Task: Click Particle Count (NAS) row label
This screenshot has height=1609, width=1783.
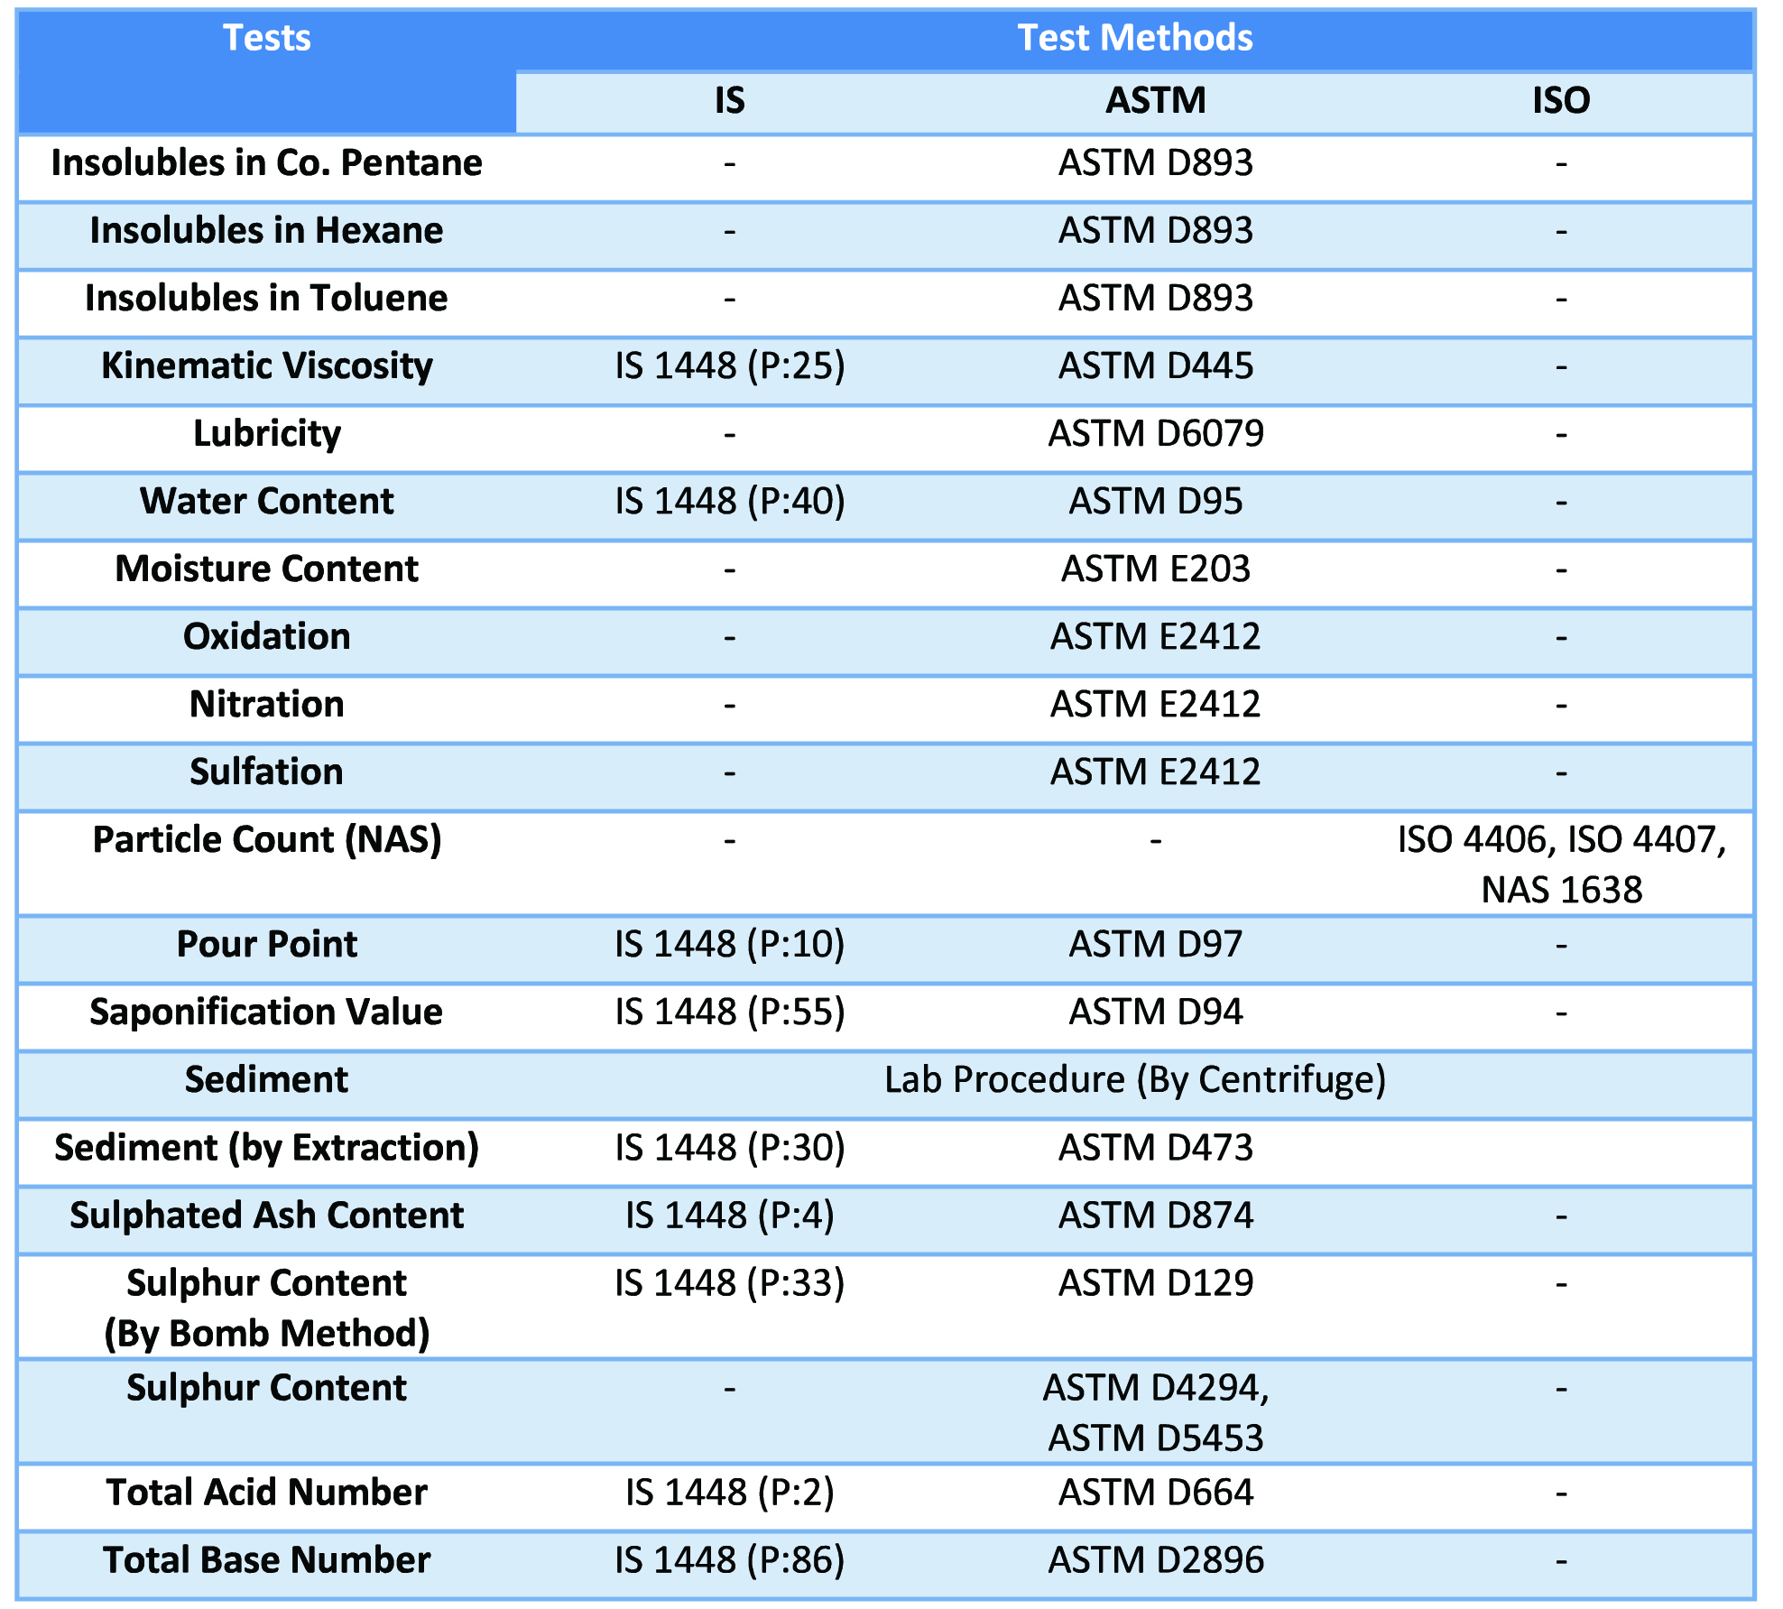Action: click(266, 840)
